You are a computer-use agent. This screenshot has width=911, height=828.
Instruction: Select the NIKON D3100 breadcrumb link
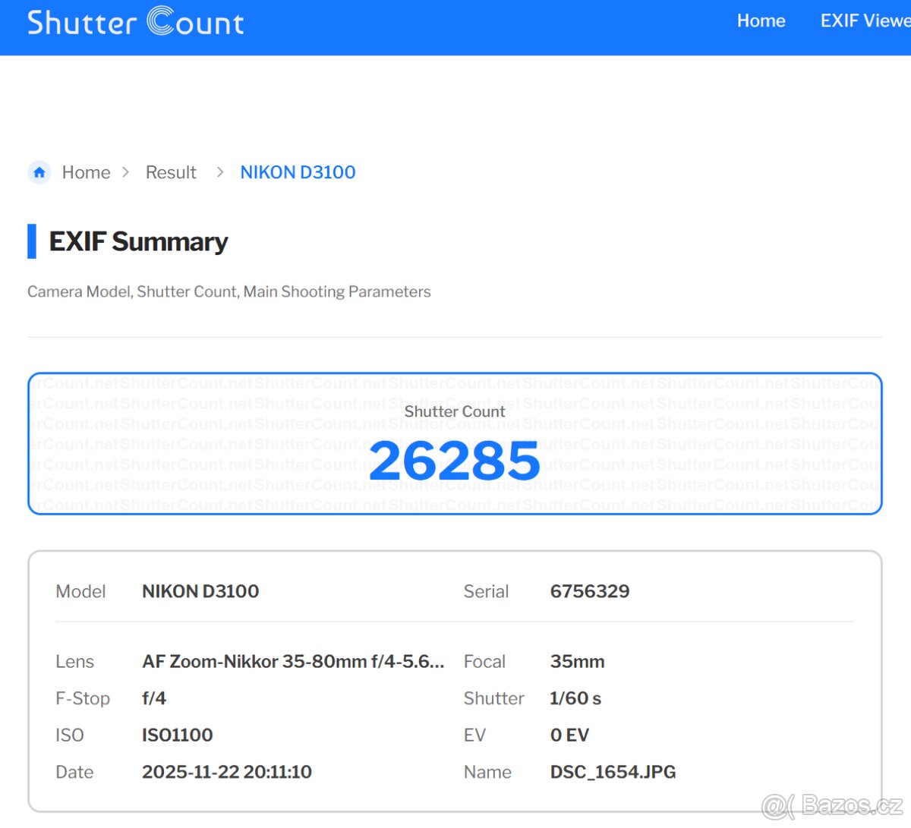(298, 173)
